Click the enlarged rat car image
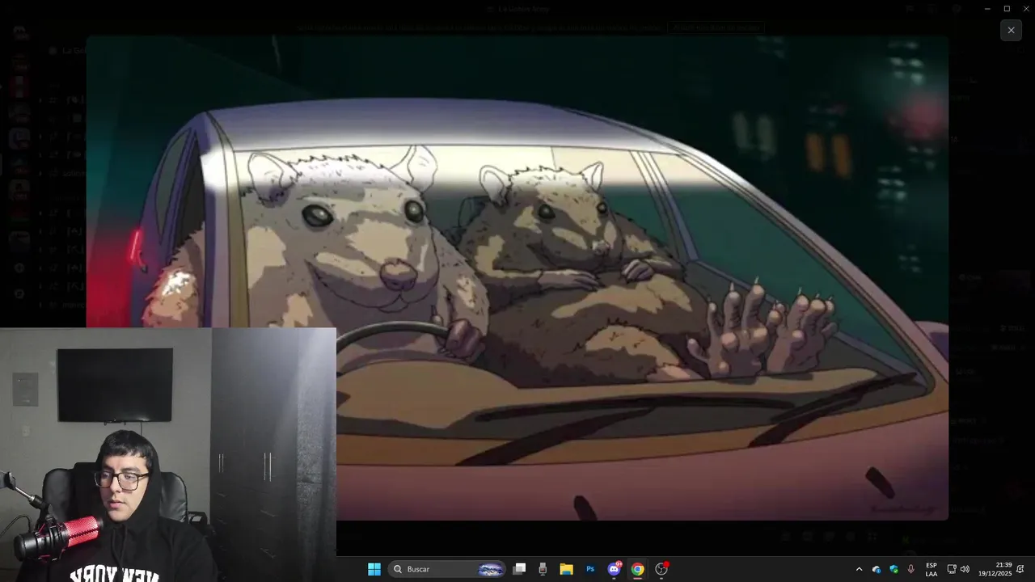Screen dimensions: 1035x582 (517, 277)
